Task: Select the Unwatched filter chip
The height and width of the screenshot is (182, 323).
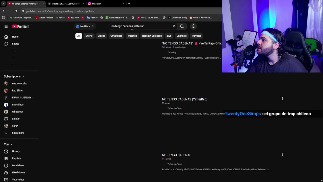Action: [x=116, y=36]
